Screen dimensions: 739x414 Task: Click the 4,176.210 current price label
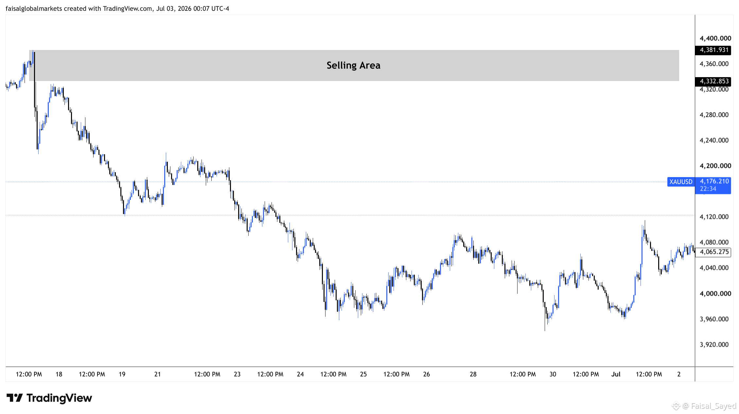tap(714, 181)
